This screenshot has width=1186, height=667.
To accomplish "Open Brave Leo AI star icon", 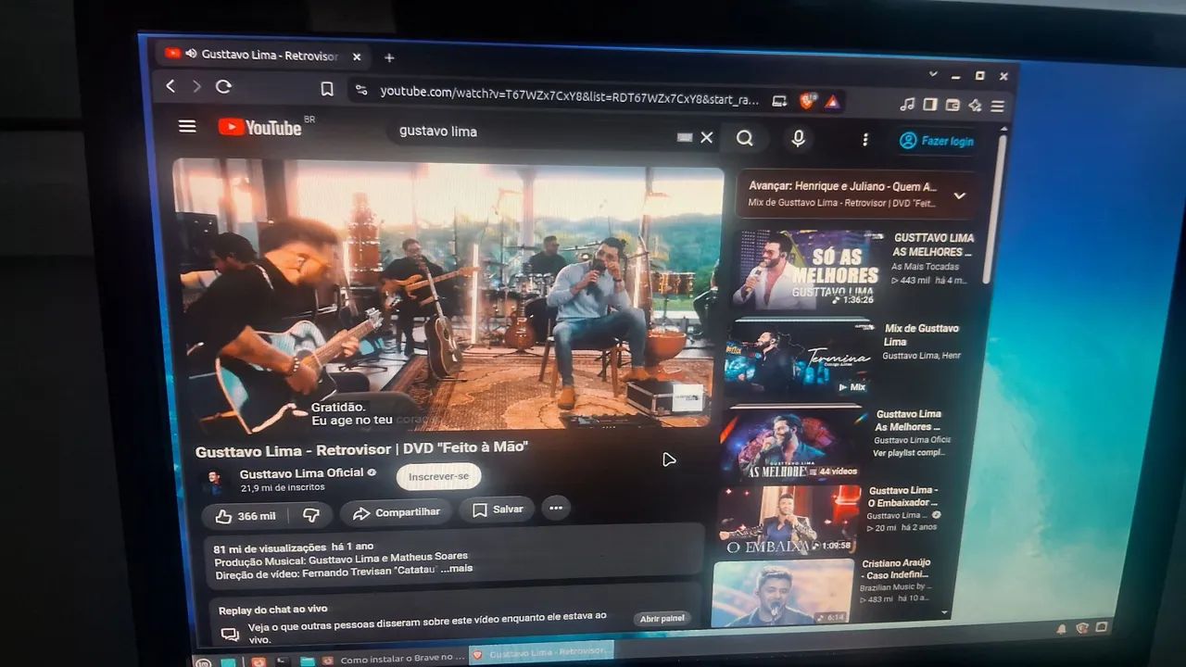I will click(976, 106).
